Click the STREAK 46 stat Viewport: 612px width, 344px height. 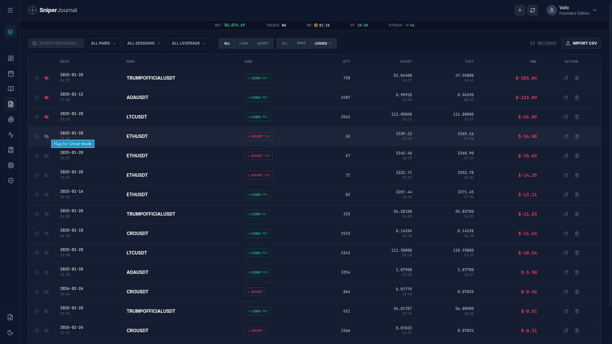point(401,25)
